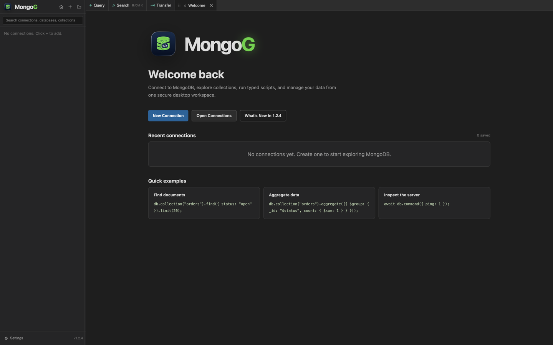Click the home icon in the sidebar header
The width and height of the screenshot is (553, 345).
pos(61,7)
